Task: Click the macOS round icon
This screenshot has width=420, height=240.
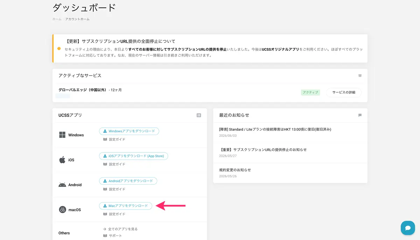Action: (x=62, y=210)
